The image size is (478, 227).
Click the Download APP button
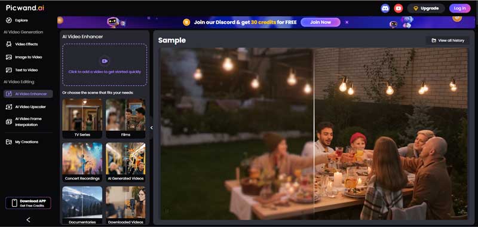pos(28,203)
